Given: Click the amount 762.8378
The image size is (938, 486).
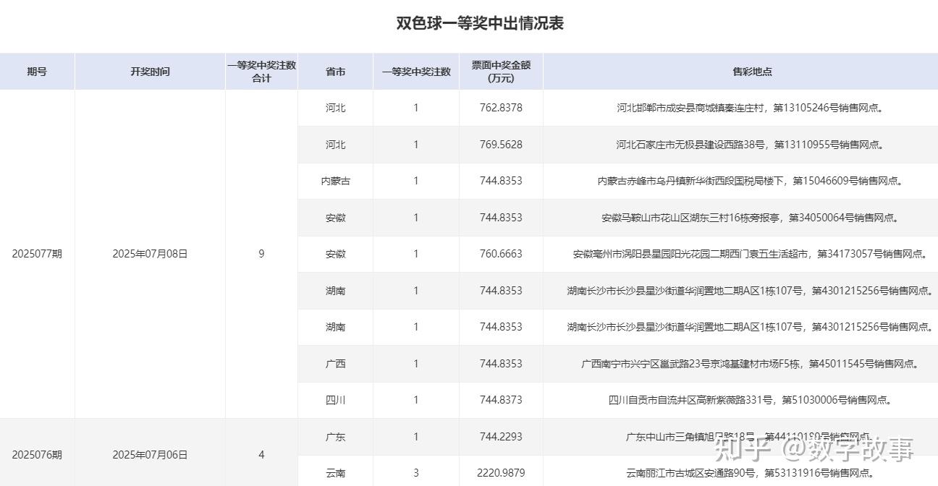Looking at the screenshot, I should point(501,108).
